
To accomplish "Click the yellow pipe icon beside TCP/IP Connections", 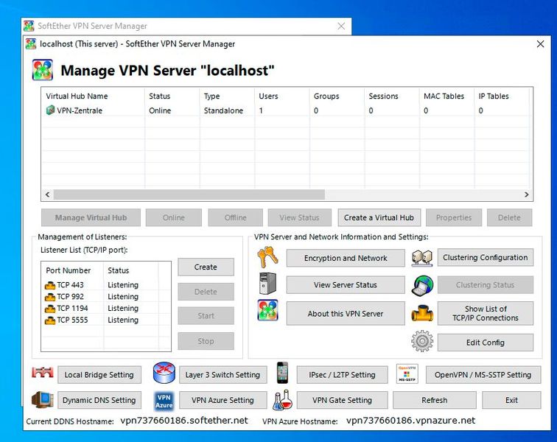I will pyautogui.click(x=422, y=313).
